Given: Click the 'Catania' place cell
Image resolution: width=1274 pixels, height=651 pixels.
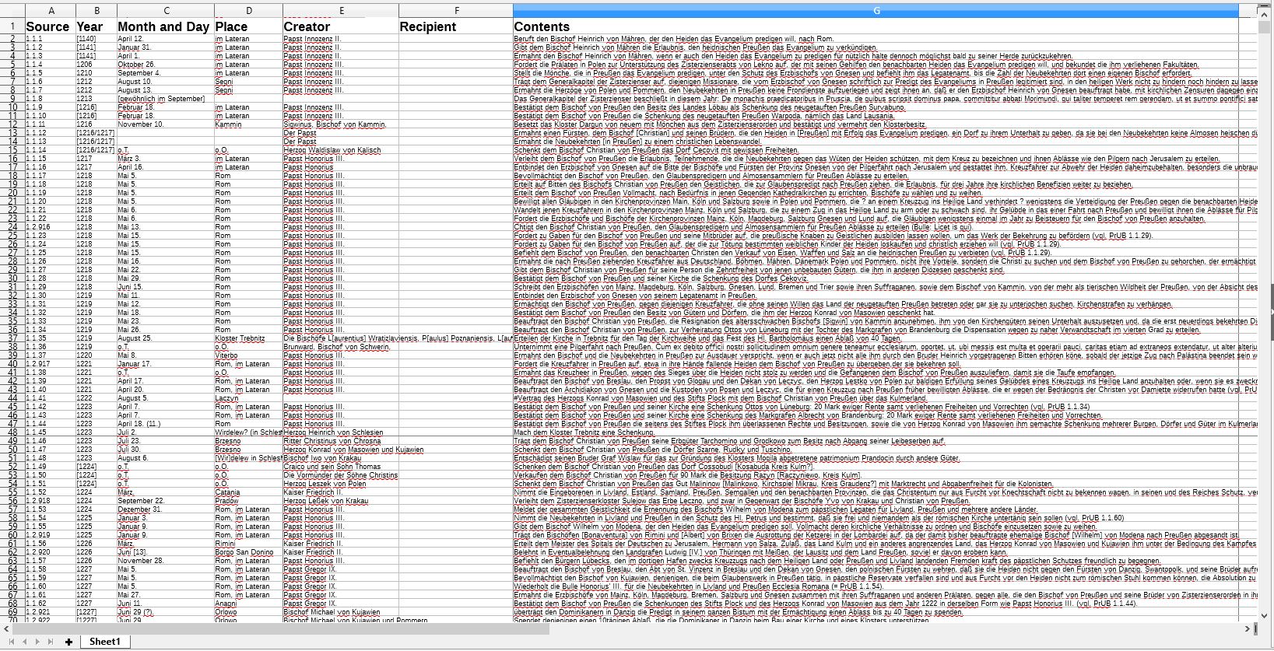Looking at the screenshot, I should (248, 492).
